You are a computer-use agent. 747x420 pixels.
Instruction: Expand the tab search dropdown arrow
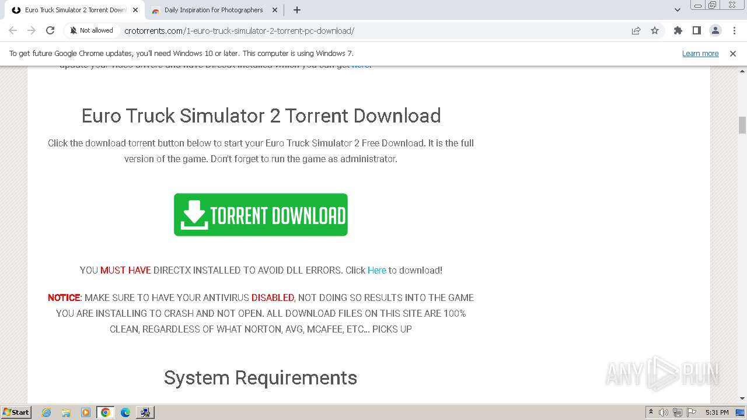click(x=677, y=10)
